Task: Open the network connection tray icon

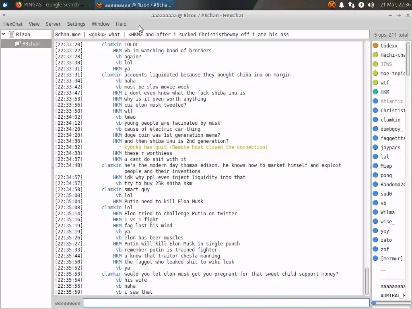Action: 352,5
